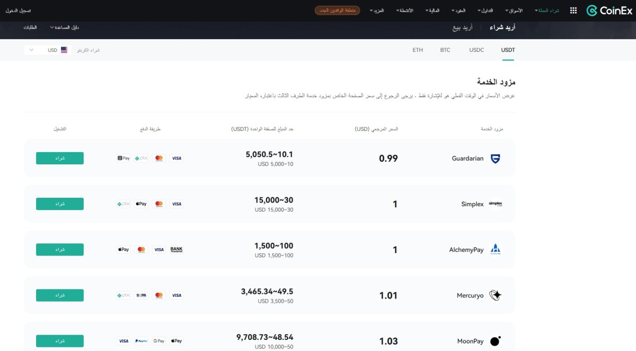Expand the المالية nav menu

[432, 11]
